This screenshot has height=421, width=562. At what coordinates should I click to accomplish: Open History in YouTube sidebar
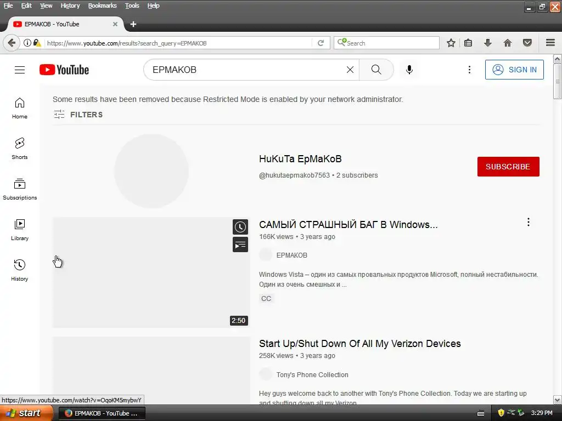(20, 270)
